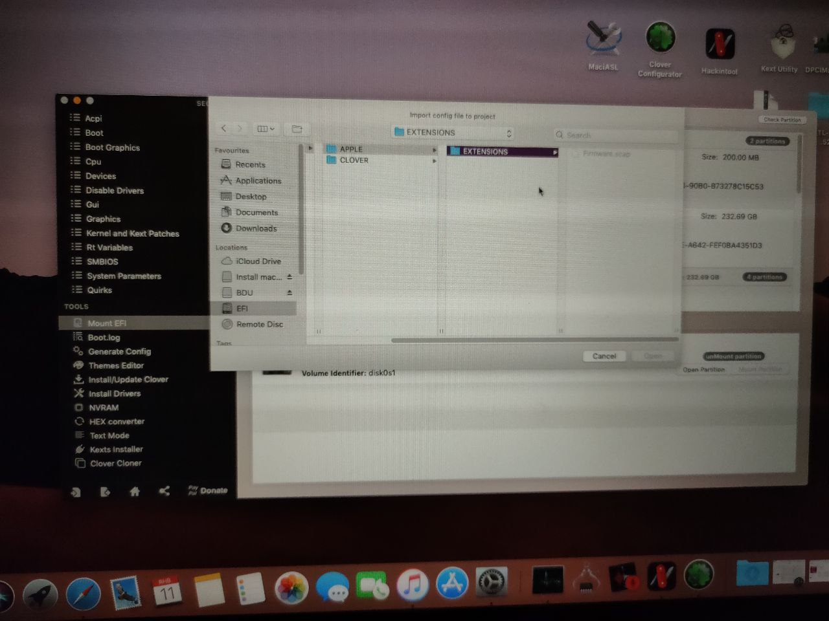Viewport: 829px width, 621px height.
Task: Click Check Partition button
Action: click(x=782, y=120)
